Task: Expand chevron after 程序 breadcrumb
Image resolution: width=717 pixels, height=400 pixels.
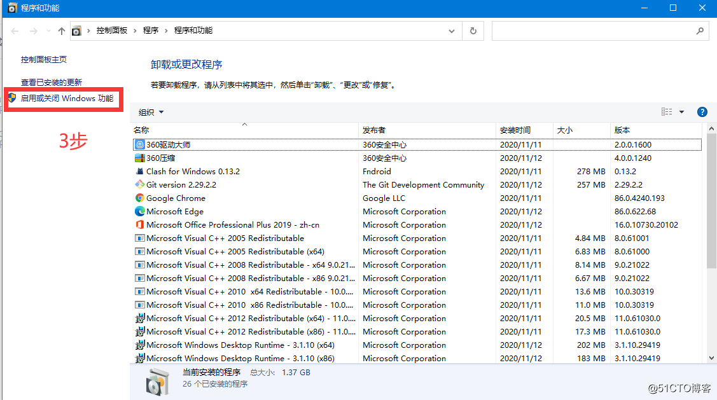Action: click(x=166, y=31)
